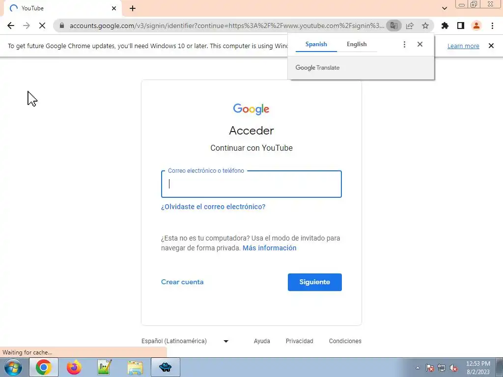Open Chrome from the taskbar
This screenshot has height=377, width=503.
click(x=44, y=367)
